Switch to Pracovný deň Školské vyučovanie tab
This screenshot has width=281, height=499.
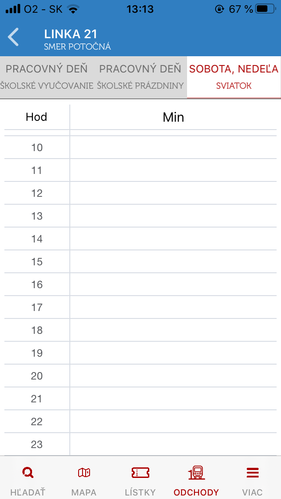(47, 77)
